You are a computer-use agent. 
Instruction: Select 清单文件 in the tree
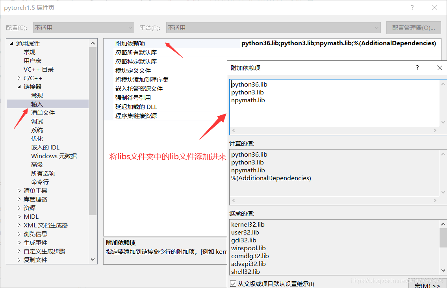[x=43, y=113]
